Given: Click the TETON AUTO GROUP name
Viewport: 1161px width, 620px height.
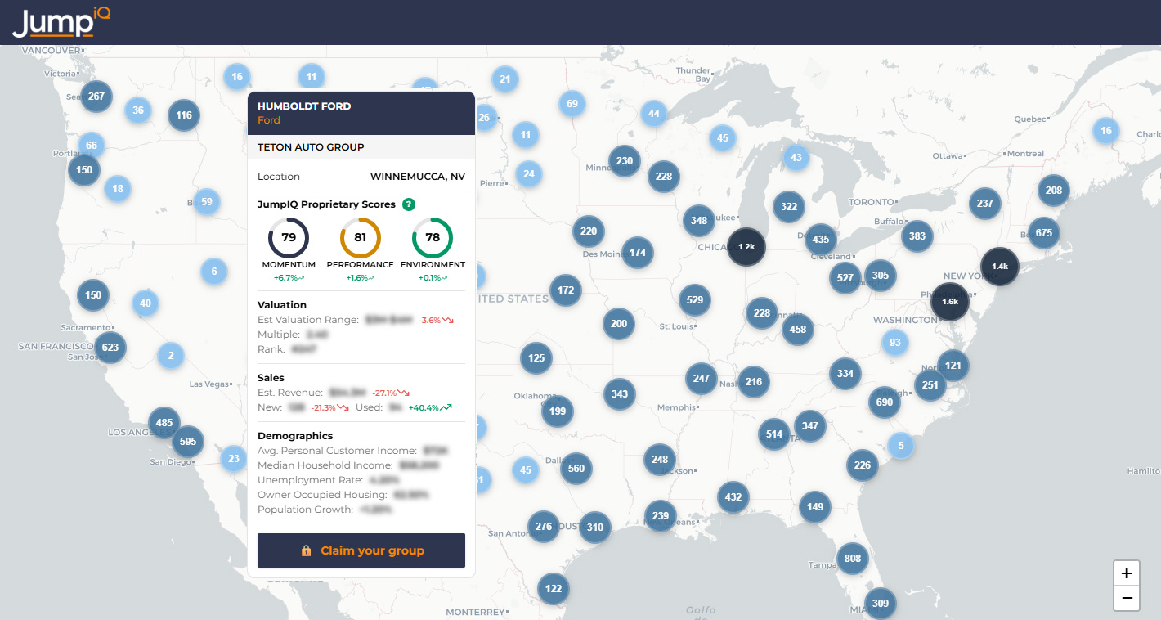Looking at the screenshot, I should coord(311,147).
